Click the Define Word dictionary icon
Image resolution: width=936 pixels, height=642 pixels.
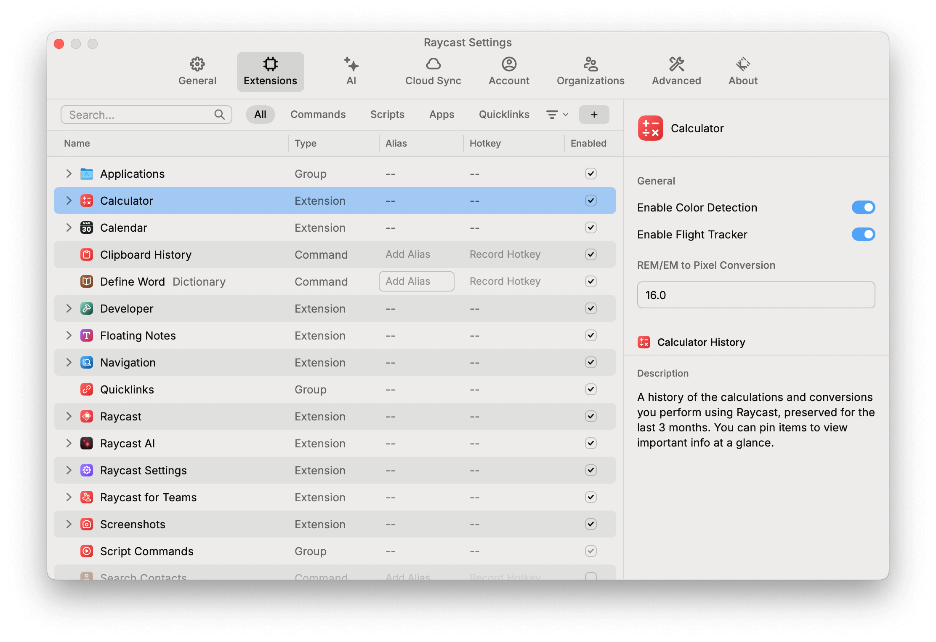(87, 281)
